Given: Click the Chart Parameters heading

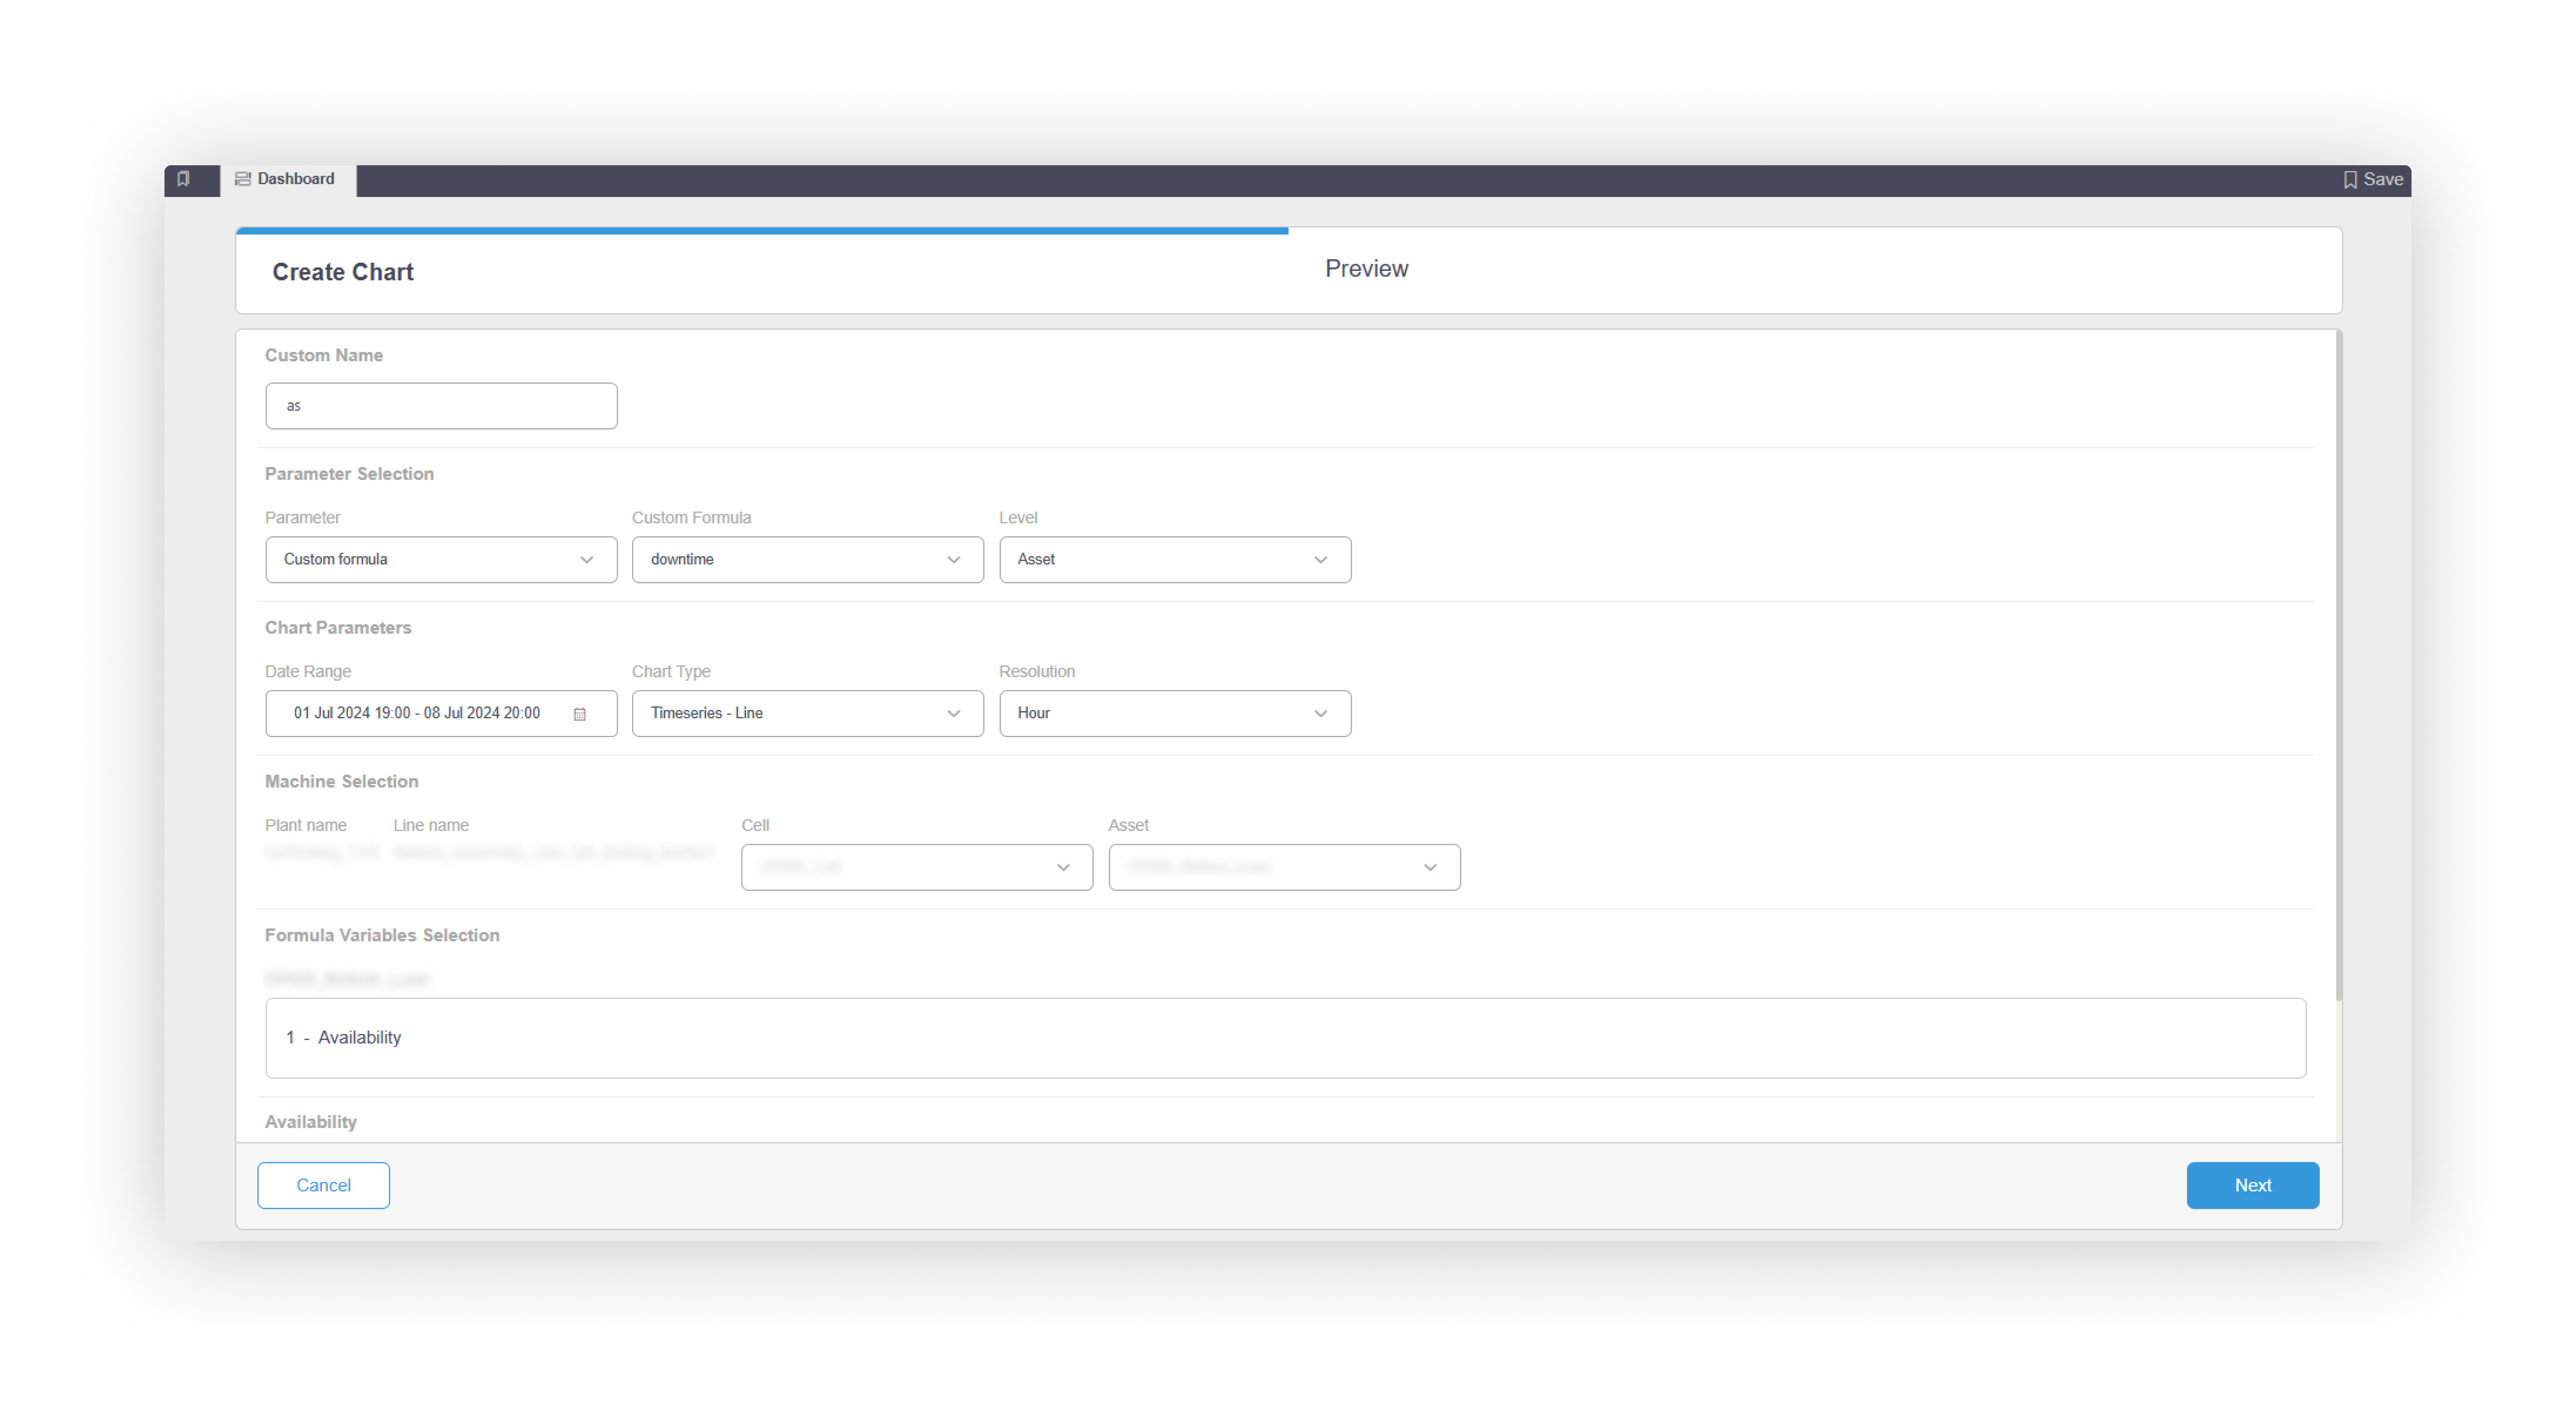Looking at the screenshot, I should [x=338, y=628].
